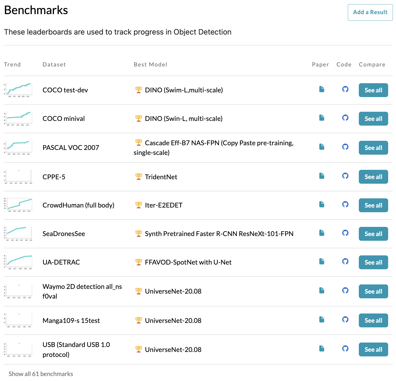
Task: Click paper icon in UA-DETRAC row
Action: (x=322, y=261)
